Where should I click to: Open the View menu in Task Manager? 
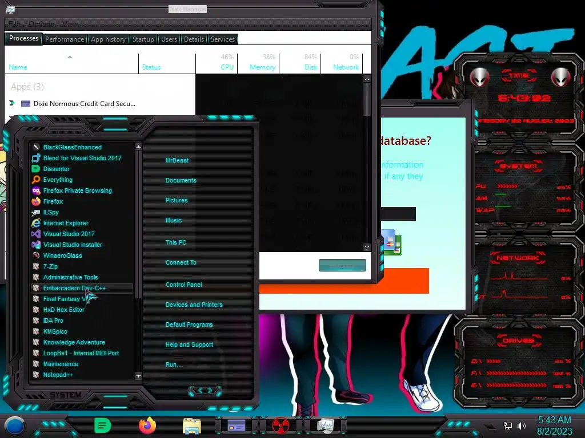[x=70, y=24]
